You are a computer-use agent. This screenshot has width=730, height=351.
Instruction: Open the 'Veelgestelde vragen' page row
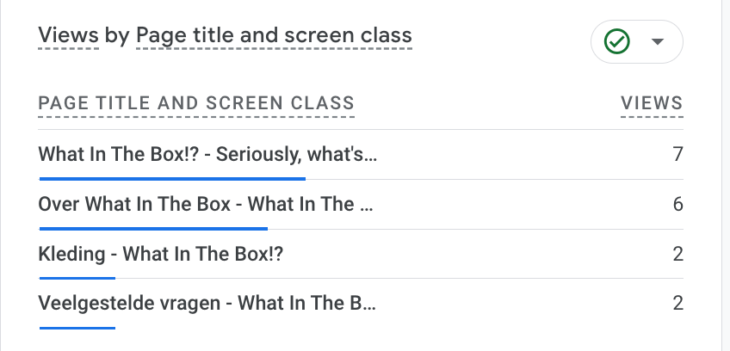click(x=207, y=304)
